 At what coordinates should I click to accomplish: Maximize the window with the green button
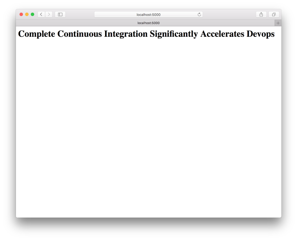(32, 14)
